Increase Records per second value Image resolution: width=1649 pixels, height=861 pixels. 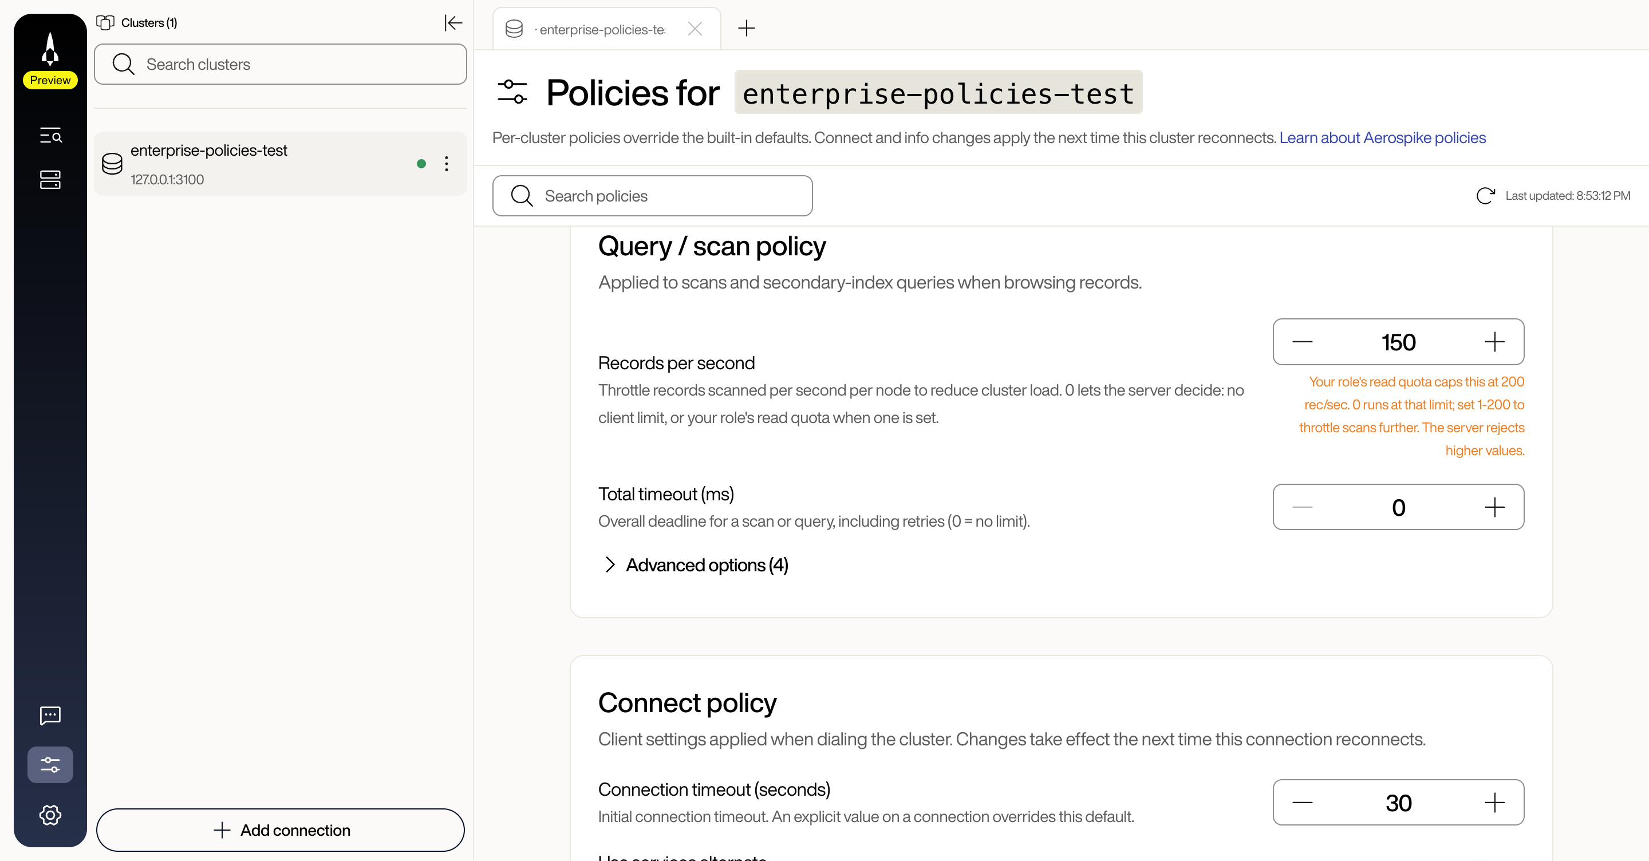[1494, 342]
